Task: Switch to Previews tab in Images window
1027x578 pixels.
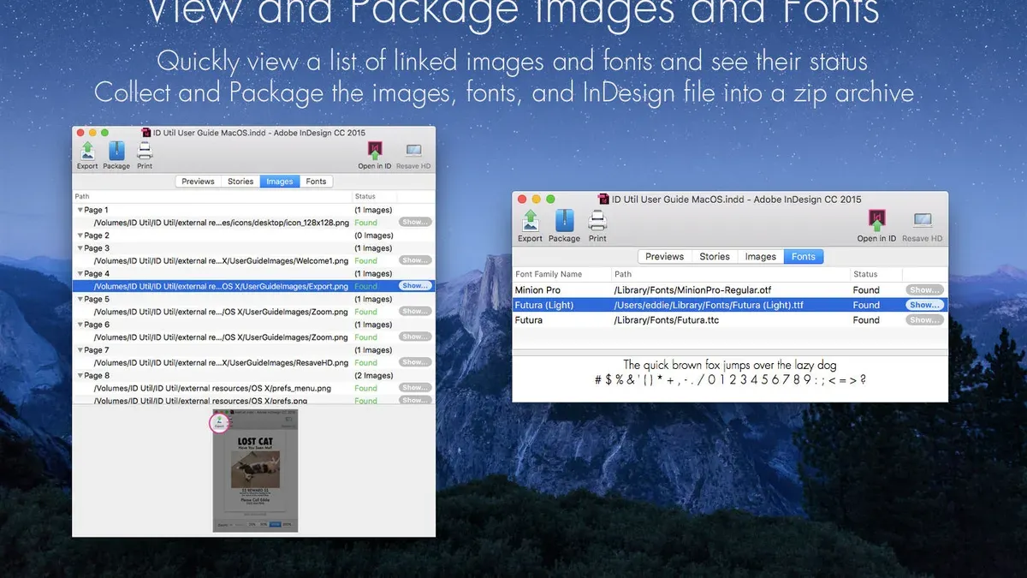Action: tap(198, 182)
